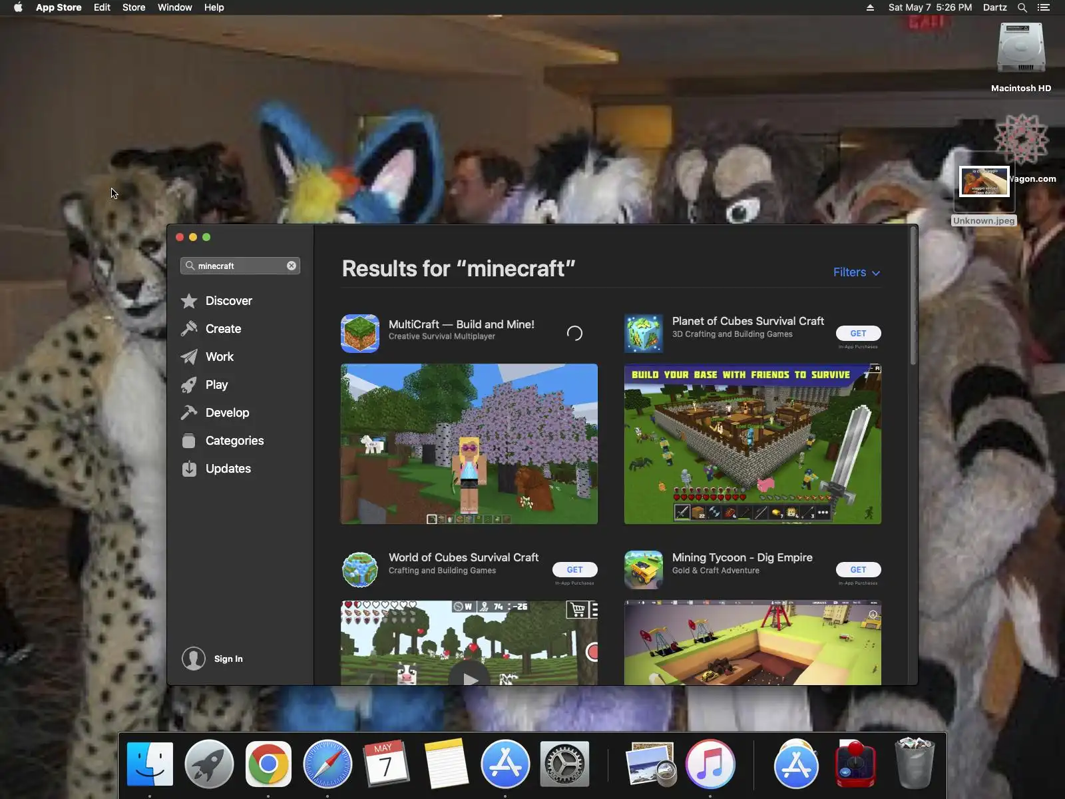Expand the Filters dropdown
This screenshot has width=1065, height=799.
click(x=857, y=272)
